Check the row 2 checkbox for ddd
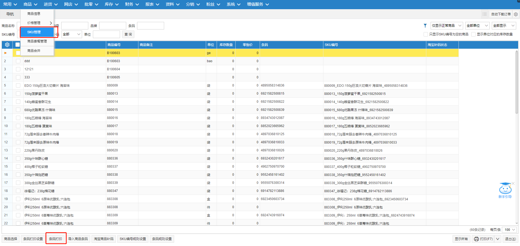 (x=18, y=61)
